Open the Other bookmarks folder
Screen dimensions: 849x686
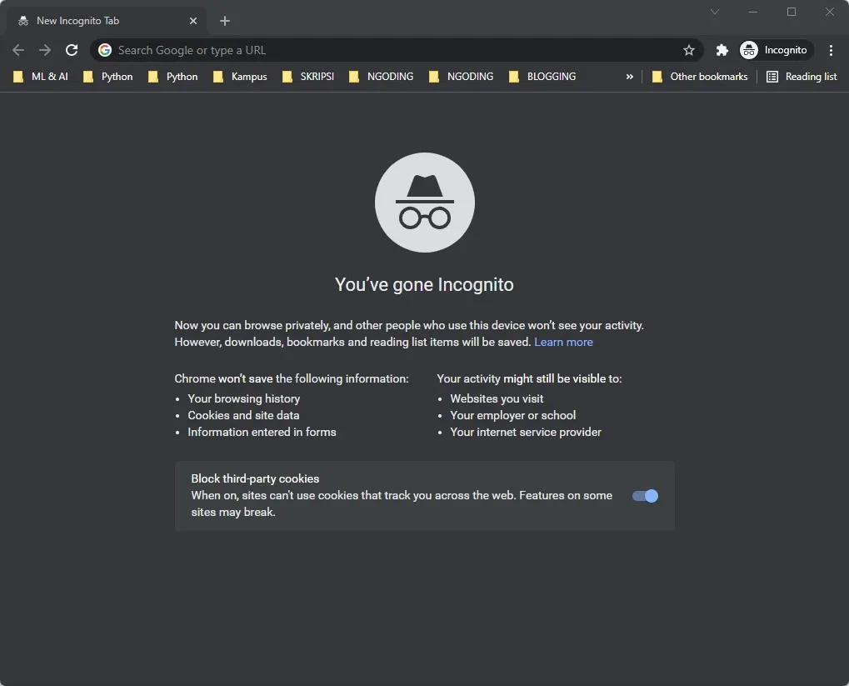[x=699, y=77]
